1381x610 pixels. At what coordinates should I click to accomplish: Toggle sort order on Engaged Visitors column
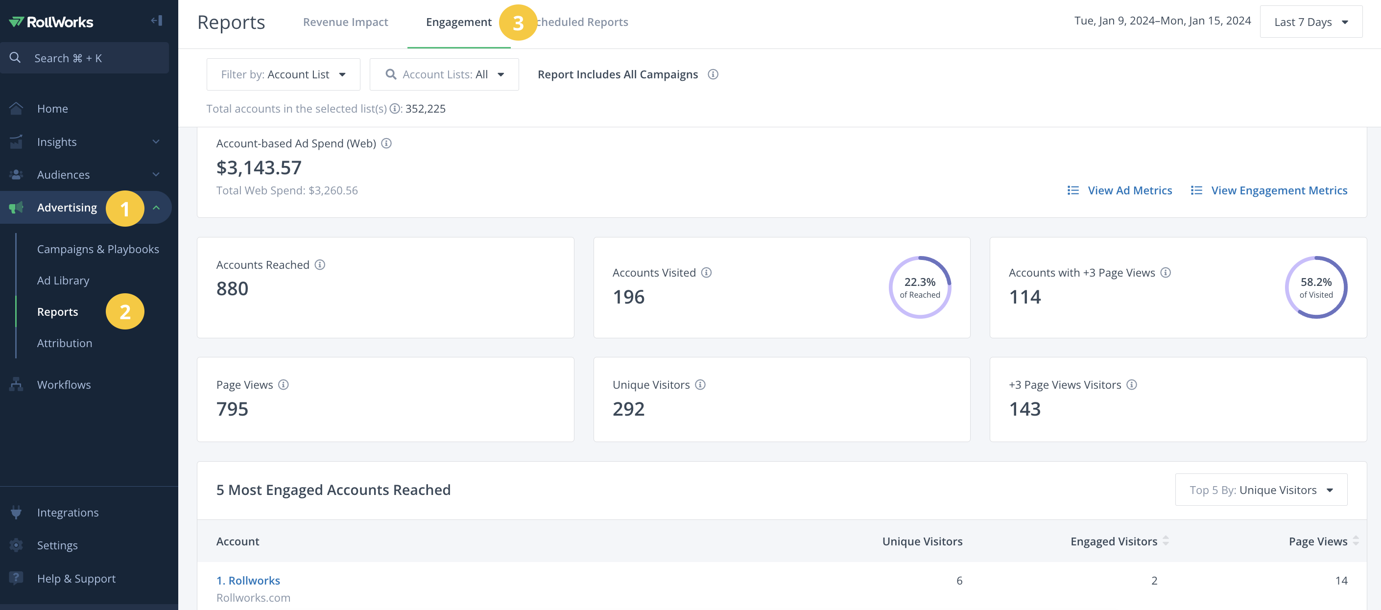coord(1167,541)
